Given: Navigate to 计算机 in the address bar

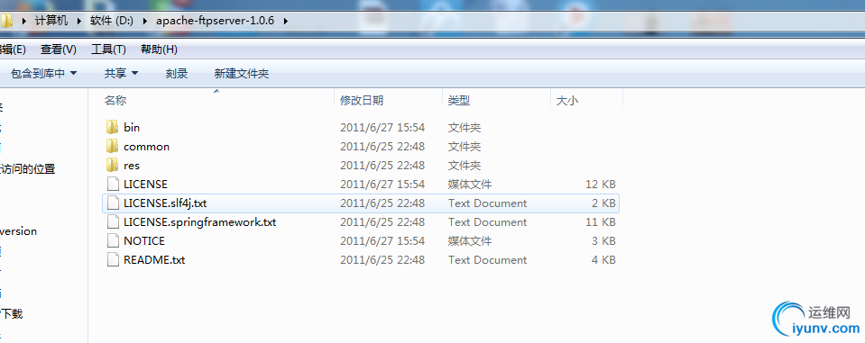Looking at the screenshot, I should (51, 21).
